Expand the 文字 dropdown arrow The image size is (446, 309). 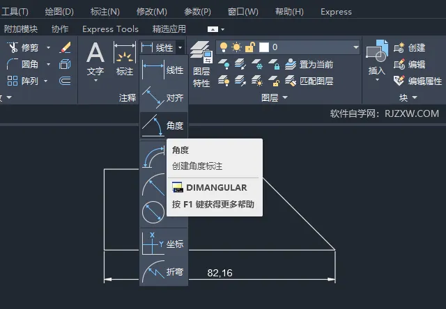pos(96,81)
